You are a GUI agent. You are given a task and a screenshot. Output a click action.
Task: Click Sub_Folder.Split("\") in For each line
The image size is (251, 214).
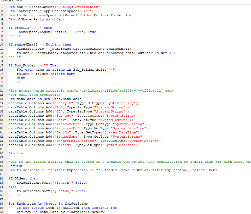pyautogui.click(x=95, y=70)
